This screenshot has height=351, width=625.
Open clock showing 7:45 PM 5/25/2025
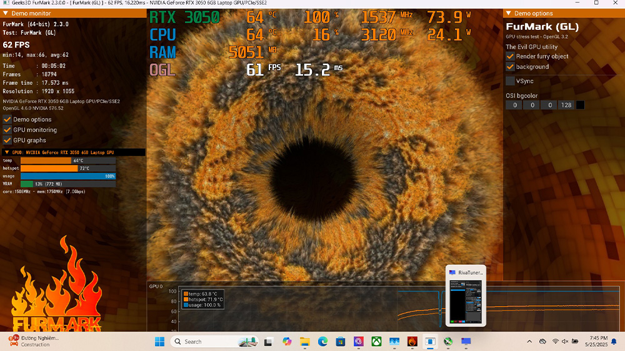click(596, 342)
